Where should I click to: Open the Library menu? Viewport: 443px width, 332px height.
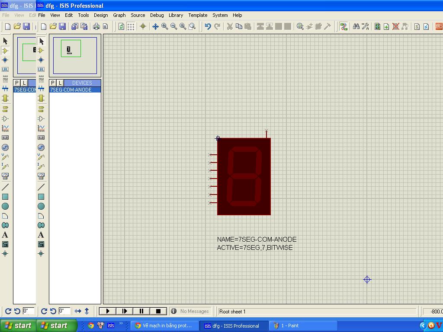point(176,15)
